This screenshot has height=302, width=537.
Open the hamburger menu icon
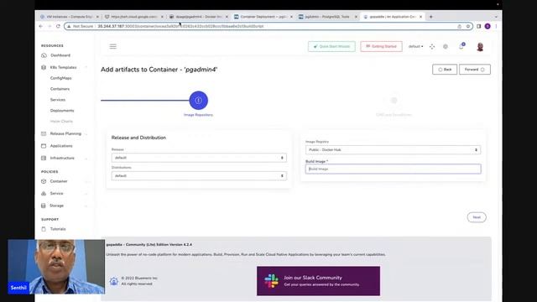tap(113, 46)
